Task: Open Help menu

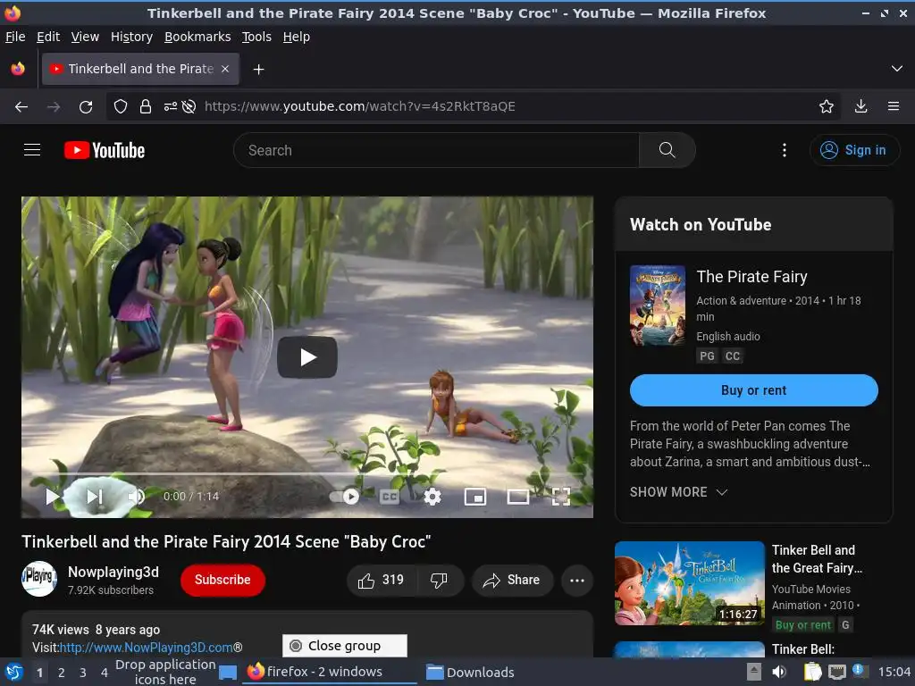Action: pyautogui.click(x=297, y=37)
